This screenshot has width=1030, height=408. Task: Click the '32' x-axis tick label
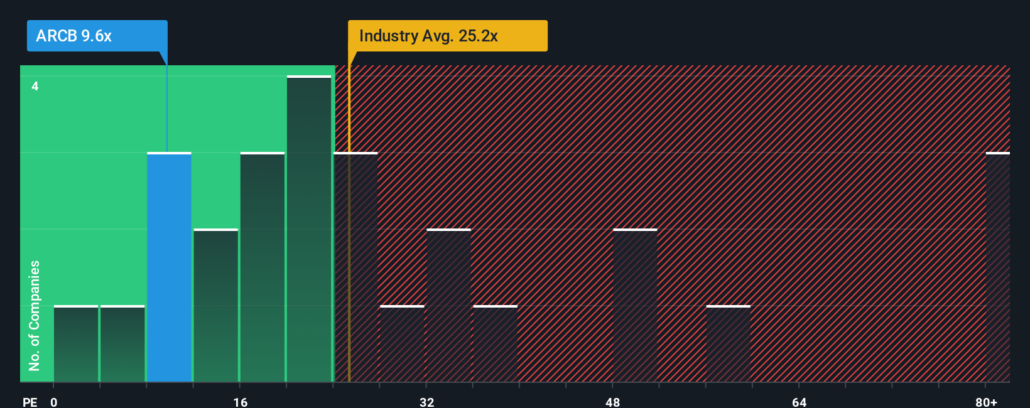(x=427, y=402)
